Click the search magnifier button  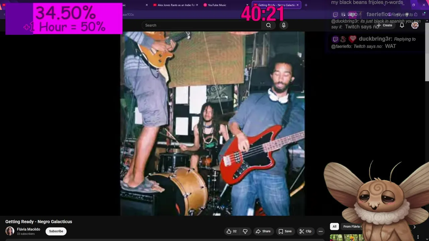click(268, 25)
